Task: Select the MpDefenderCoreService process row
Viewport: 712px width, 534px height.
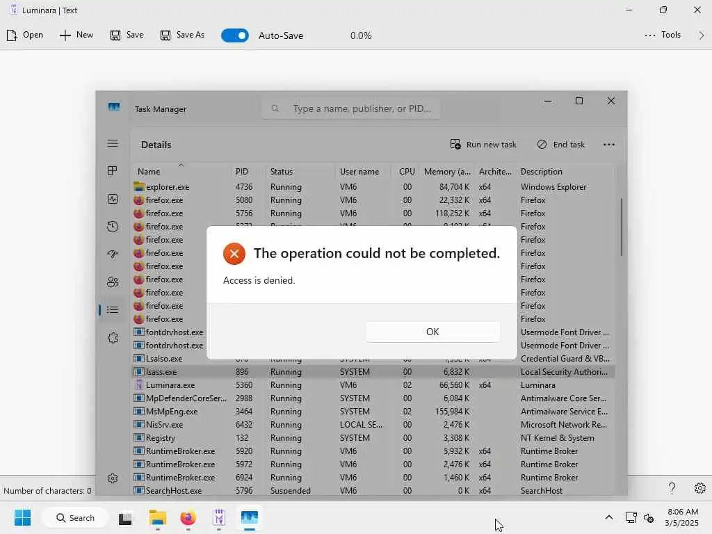Action: 373,398
